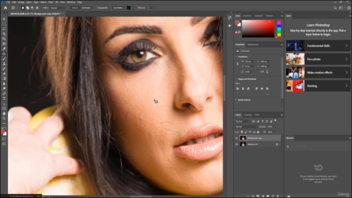Open the Kind layer filter dropdown
352x198 pixels.
tap(243, 121)
